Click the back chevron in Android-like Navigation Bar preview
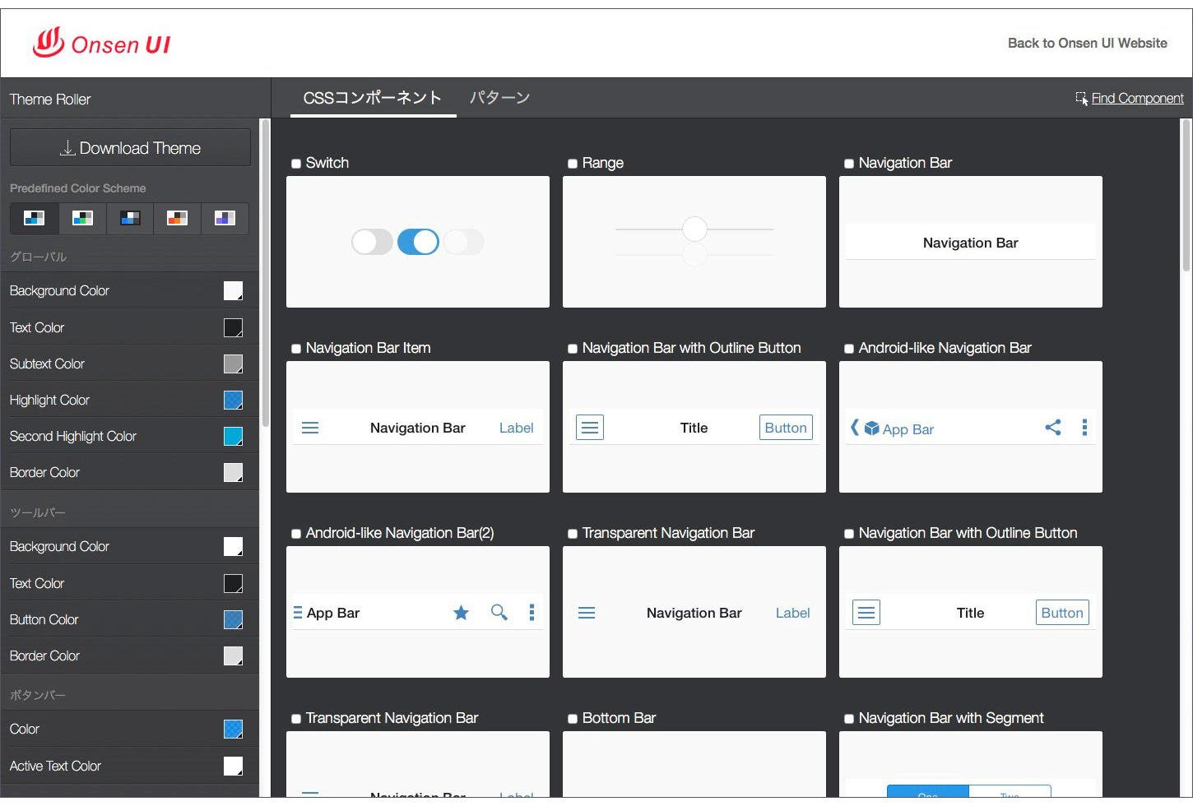Viewport: 1193px width, 806px height. tap(855, 427)
